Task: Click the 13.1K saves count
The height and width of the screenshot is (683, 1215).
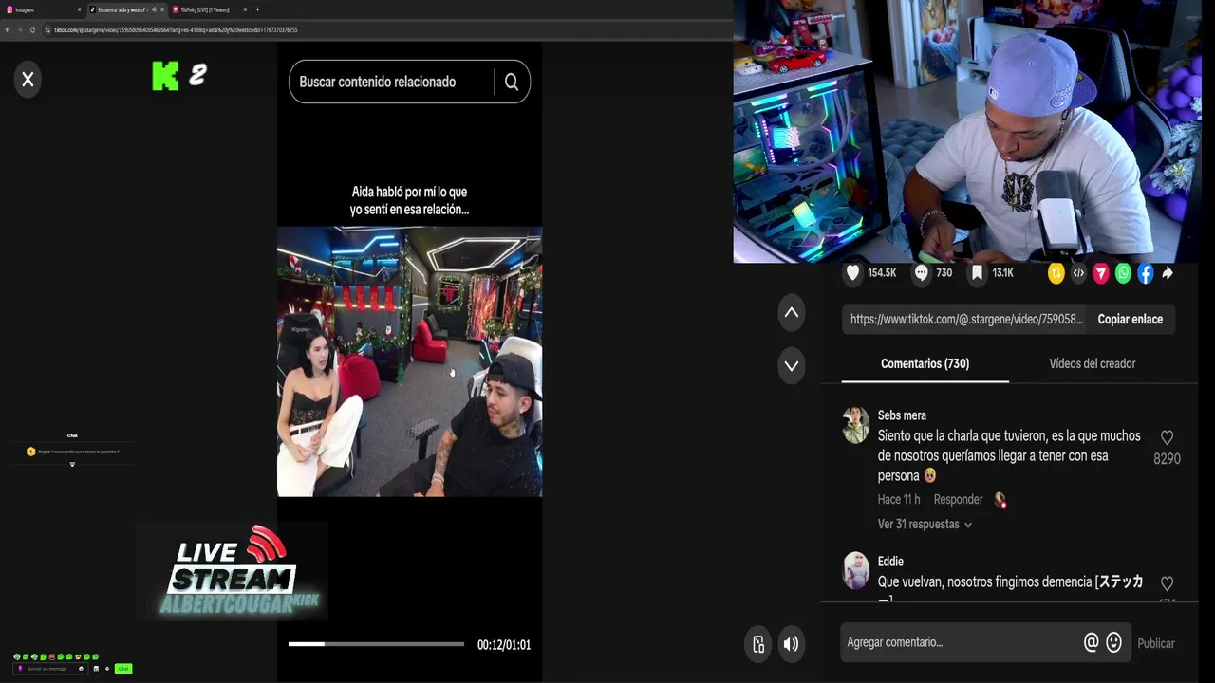Action: tap(1003, 273)
